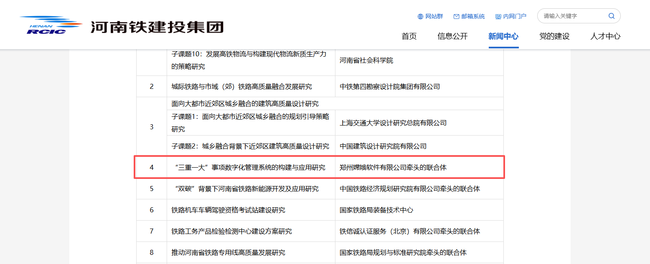Viewport: 650px width, 264px height.
Task: Open the 人才中心 menu
Action: (x=605, y=36)
